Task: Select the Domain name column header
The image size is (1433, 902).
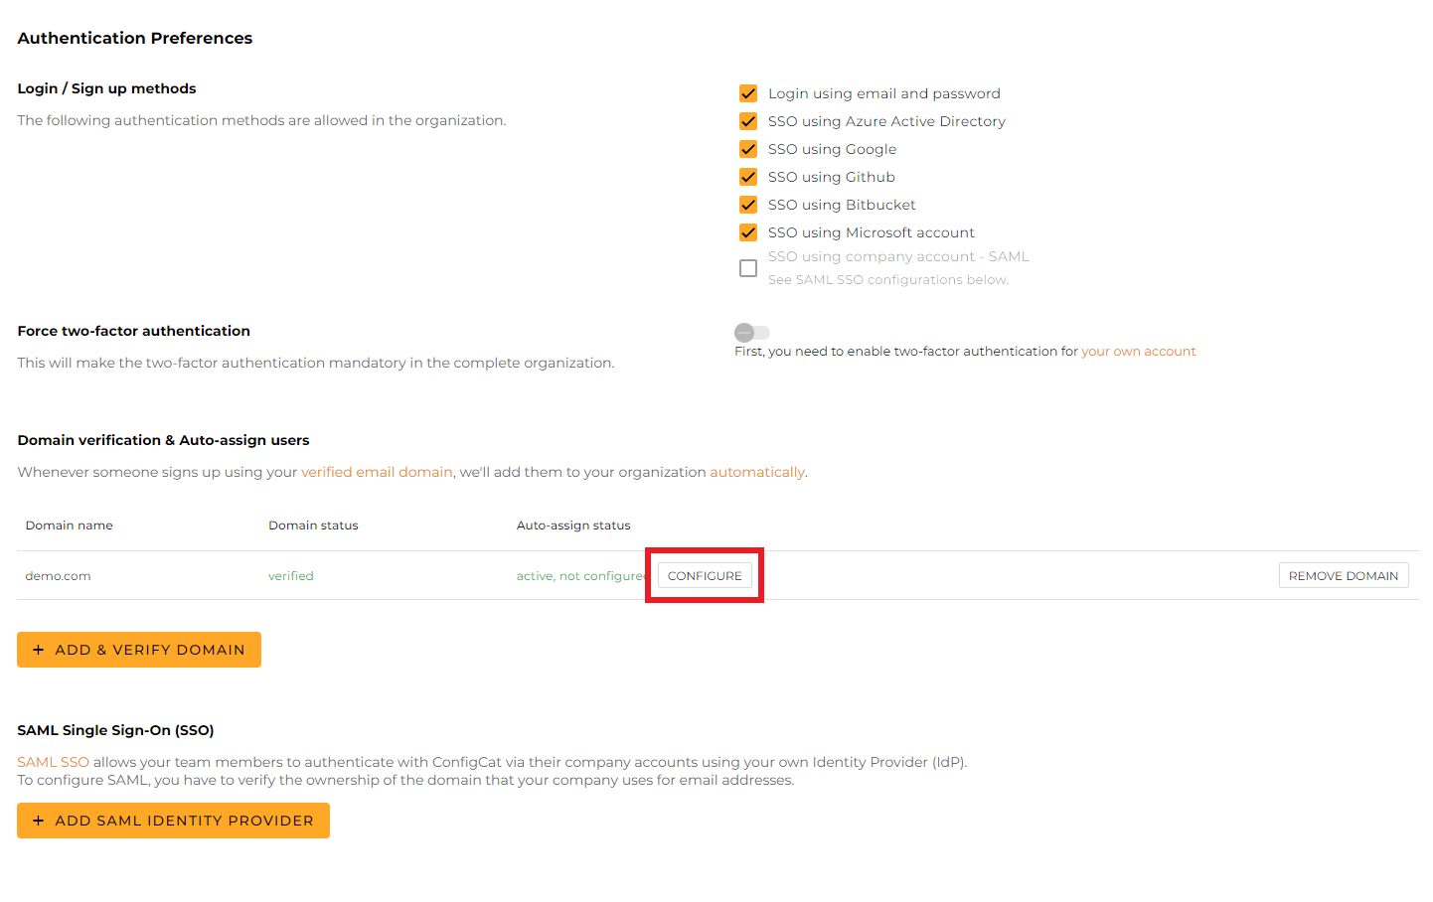Action: pos(69,525)
